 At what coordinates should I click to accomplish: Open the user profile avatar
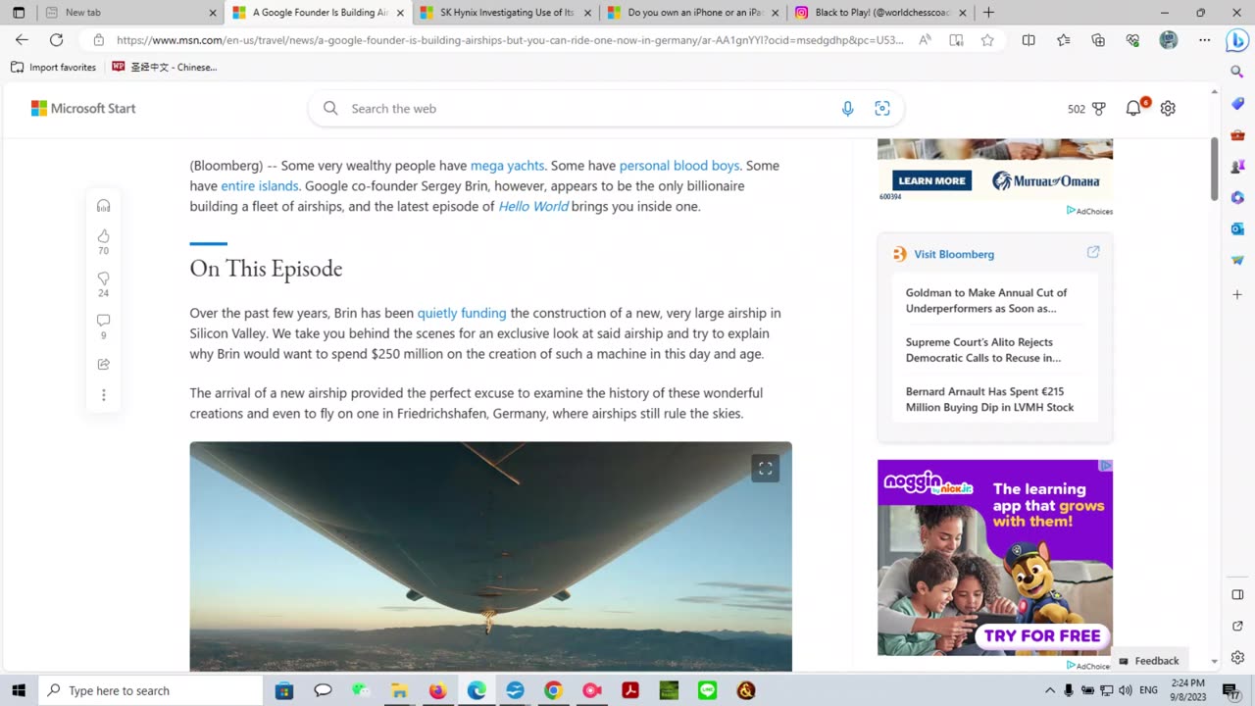(x=1168, y=40)
